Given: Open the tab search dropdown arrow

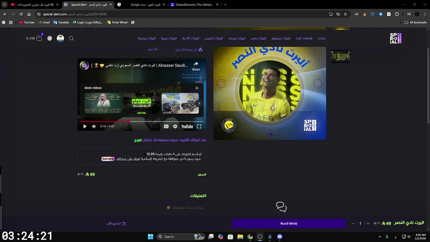Looking at the screenshot, I should click(x=4, y=5).
